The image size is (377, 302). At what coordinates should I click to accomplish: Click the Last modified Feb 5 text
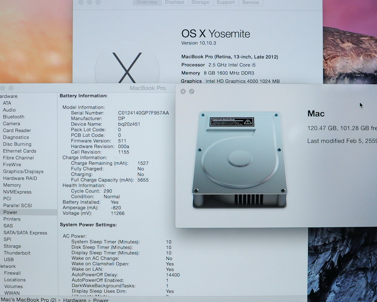click(342, 141)
